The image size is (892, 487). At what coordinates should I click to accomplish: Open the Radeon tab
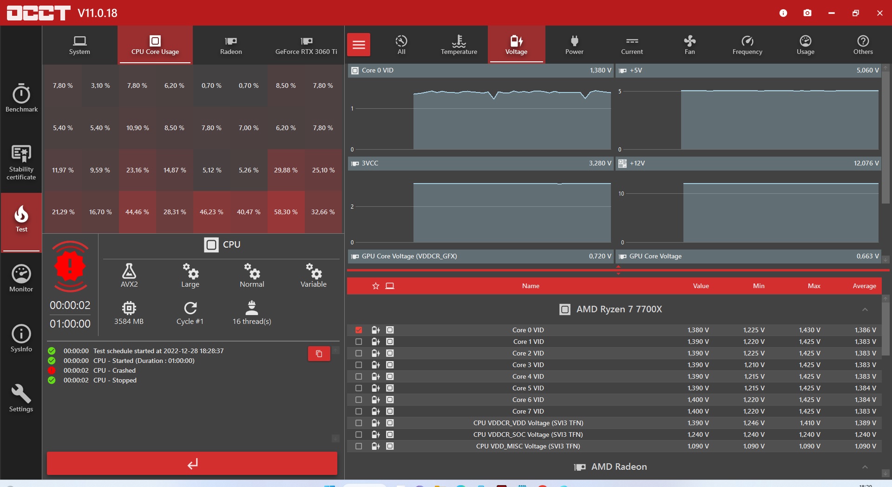tap(231, 45)
